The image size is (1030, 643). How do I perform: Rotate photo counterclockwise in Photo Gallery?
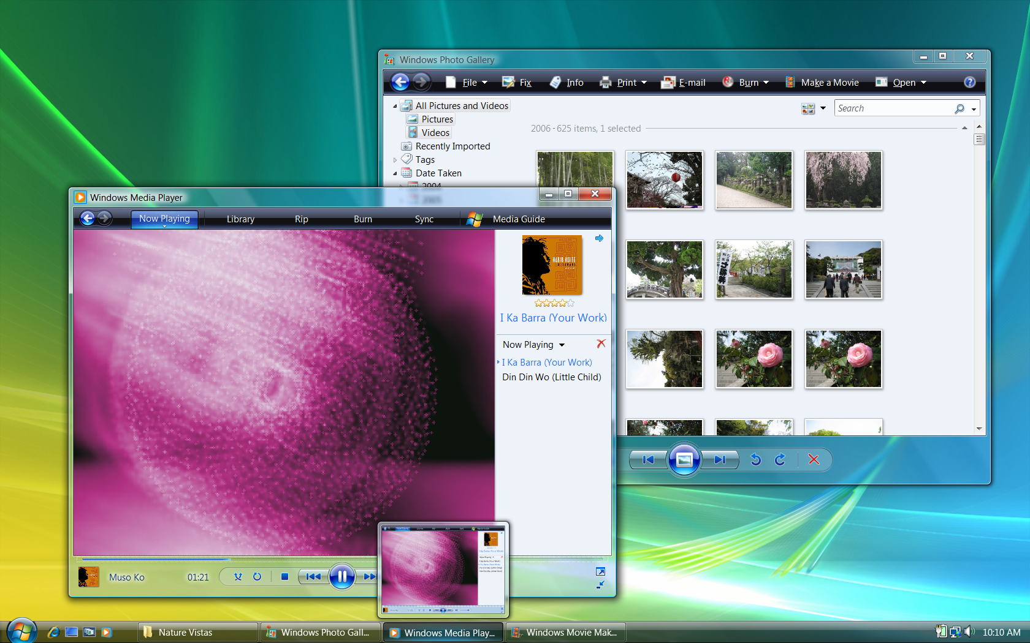(755, 459)
